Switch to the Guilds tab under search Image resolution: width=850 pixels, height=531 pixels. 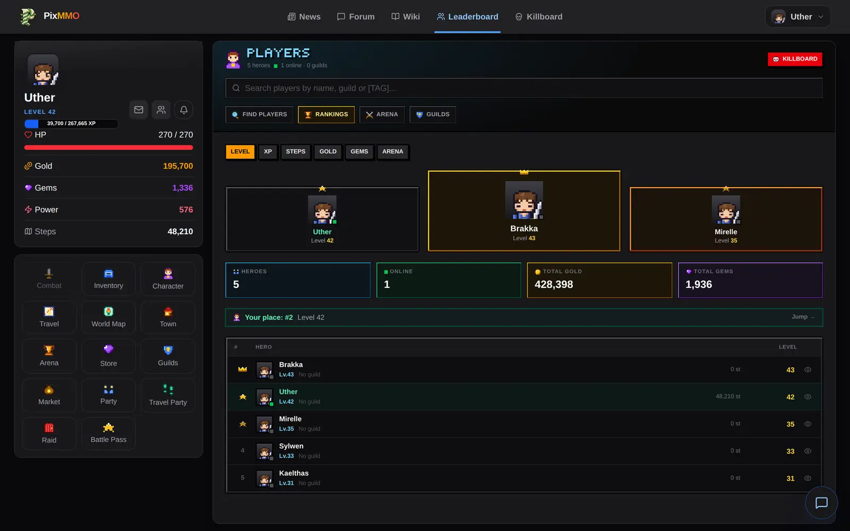click(x=433, y=115)
